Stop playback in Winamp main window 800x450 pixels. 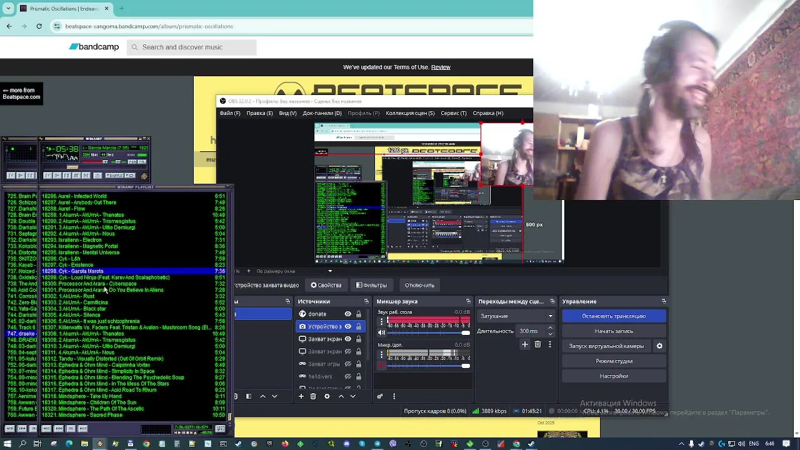point(76,176)
